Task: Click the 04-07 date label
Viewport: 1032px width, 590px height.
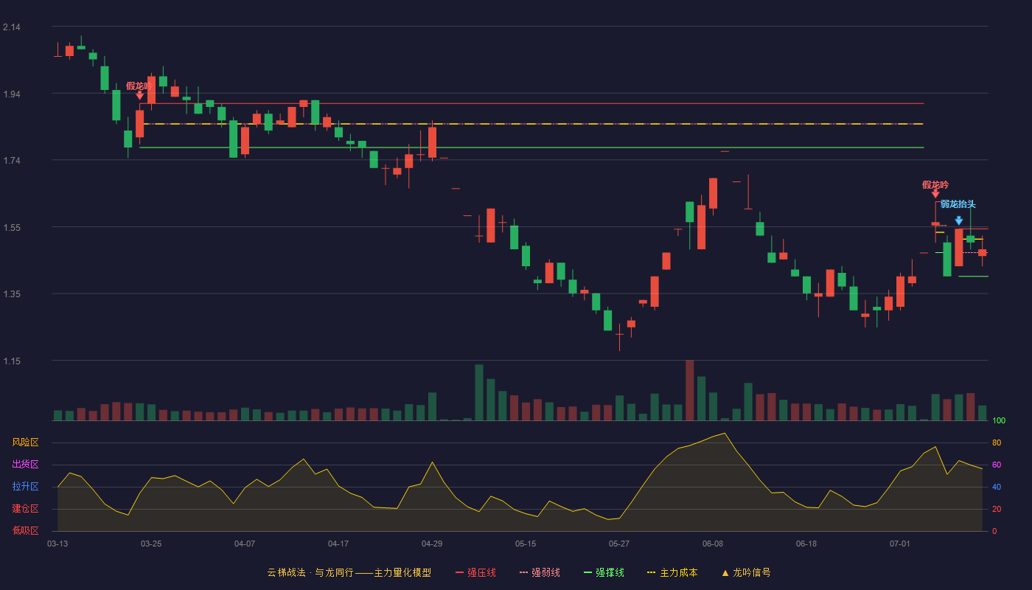Action: 245,544
